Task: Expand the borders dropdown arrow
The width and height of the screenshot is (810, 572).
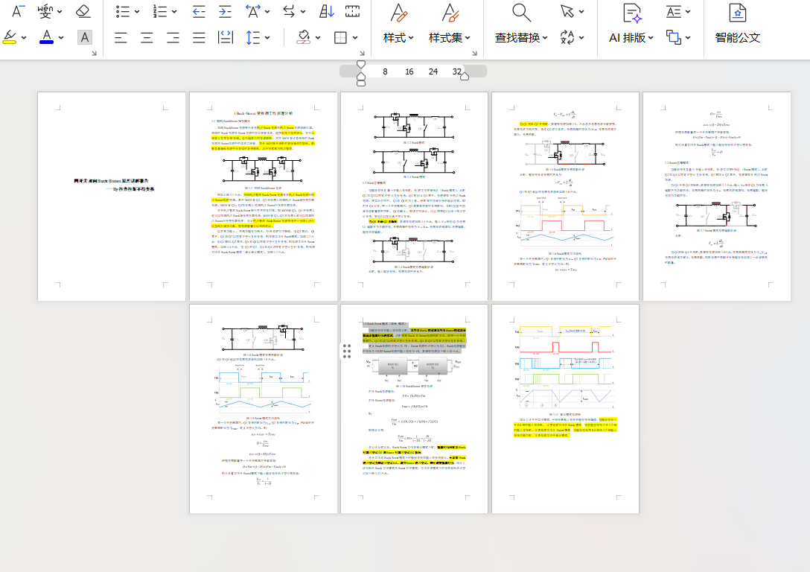Action: (x=356, y=37)
